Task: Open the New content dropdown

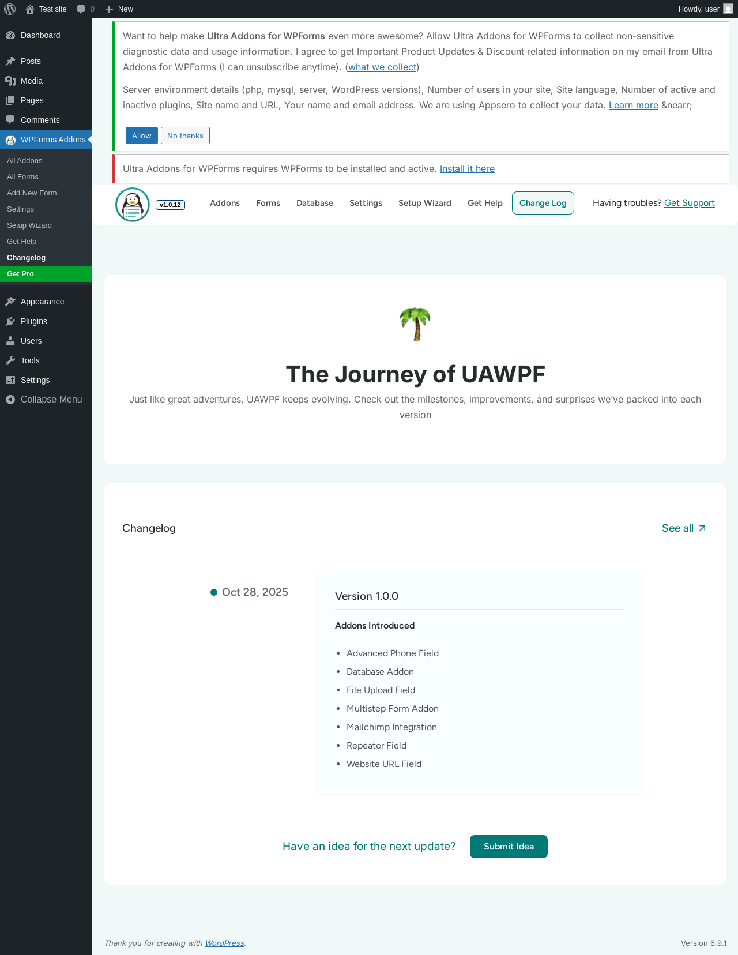Action: [119, 9]
